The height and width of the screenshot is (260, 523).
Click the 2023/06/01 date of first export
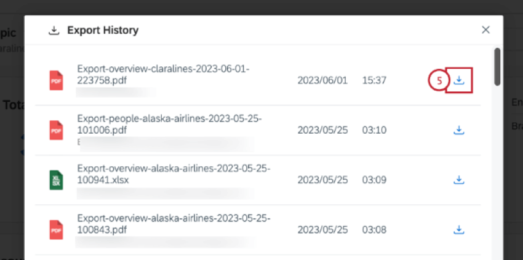tap(322, 80)
